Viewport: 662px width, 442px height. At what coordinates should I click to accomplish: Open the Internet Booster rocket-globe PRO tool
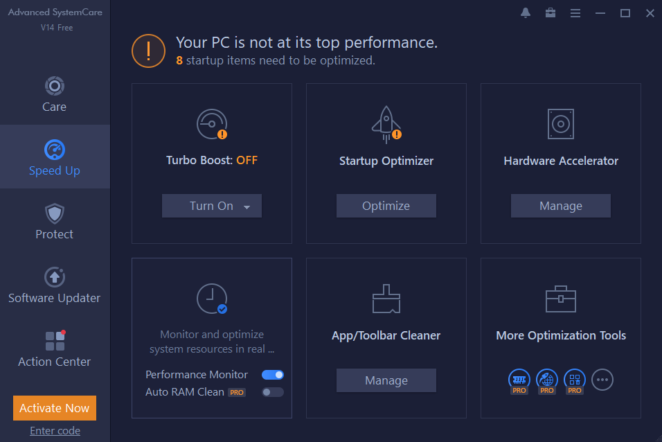[547, 379]
